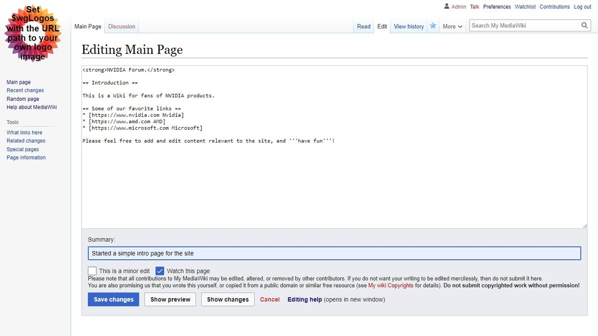Uncheck the "Watch this page" checkbox
The image size is (598, 336).
point(160,271)
